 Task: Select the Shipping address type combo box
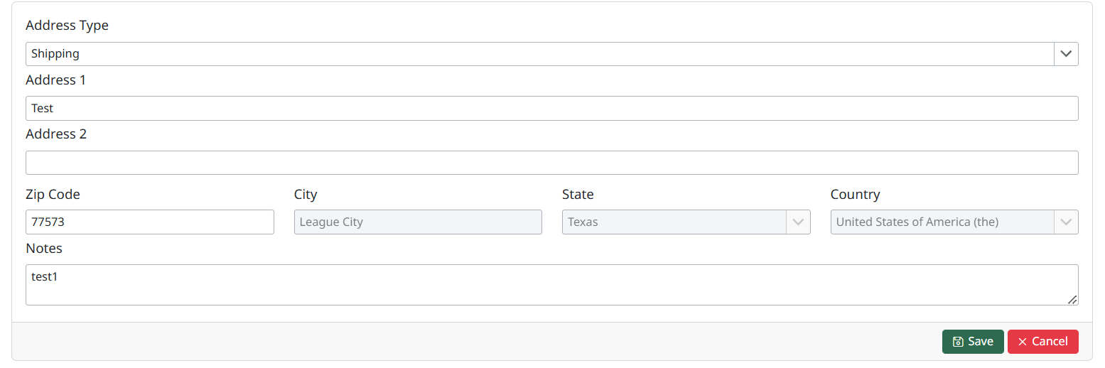pos(551,54)
